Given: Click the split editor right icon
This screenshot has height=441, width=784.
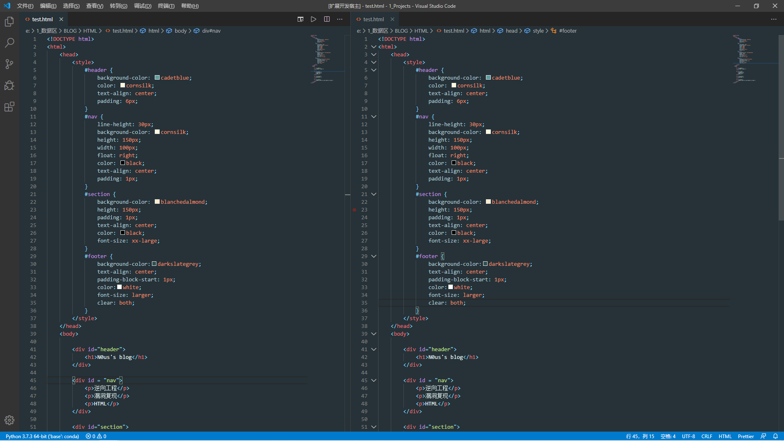Looking at the screenshot, I should [x=327, y=19].
